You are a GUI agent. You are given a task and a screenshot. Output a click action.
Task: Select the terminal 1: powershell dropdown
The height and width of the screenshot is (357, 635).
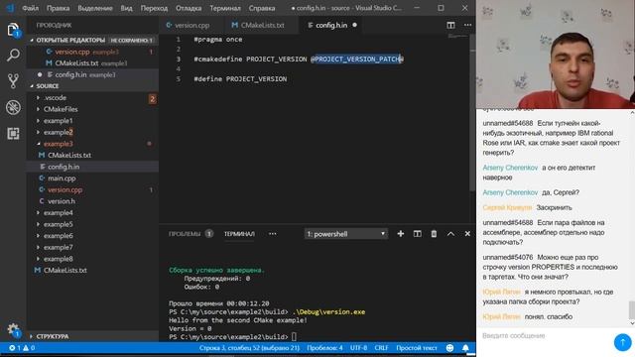pos(346,234)
